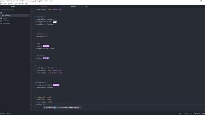Click the images folder icon
Screen dimensions: 205x115
click(x=1, y=18)
